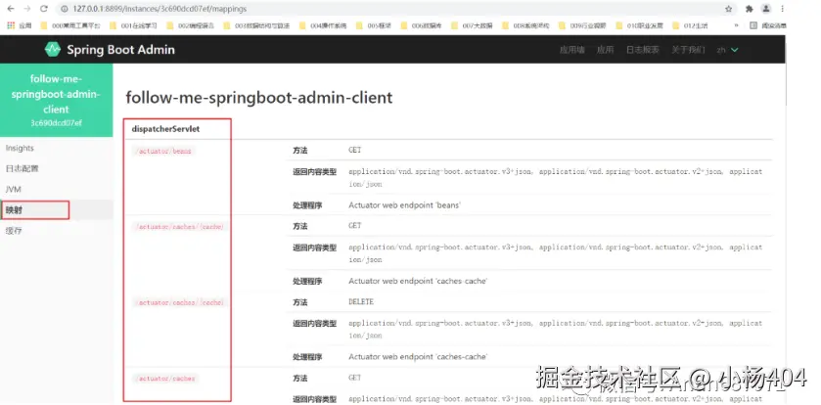Open the 006 bookmark folder
Screen dimensions: 821x405
[421, 25]
